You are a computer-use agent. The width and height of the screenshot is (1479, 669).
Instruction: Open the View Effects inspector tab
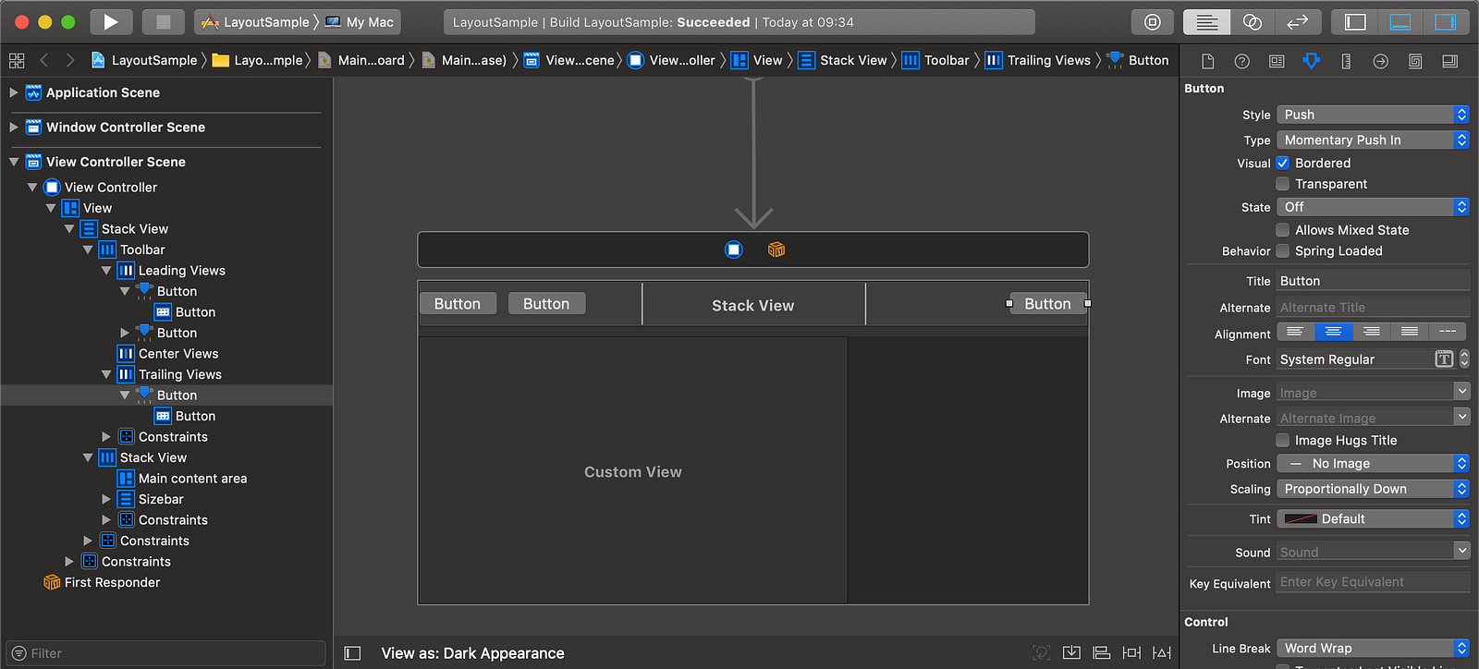coord(1449,61)
